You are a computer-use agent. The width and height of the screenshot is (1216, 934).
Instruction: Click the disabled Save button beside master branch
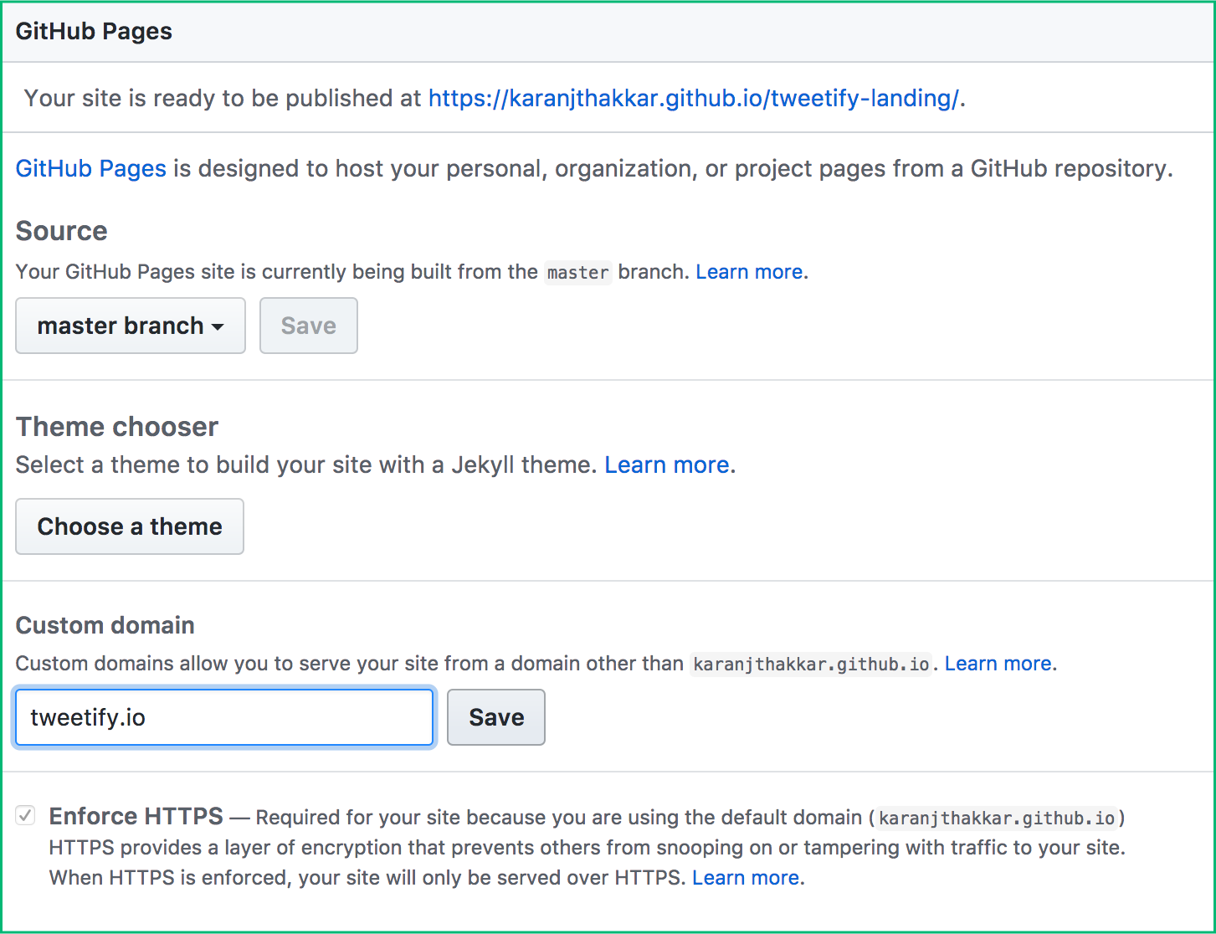click(x=309, y=326)
